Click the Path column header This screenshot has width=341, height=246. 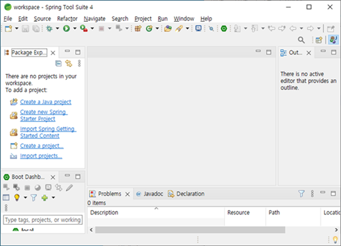coord(293,213)
